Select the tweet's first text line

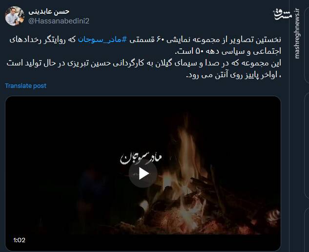click(x=145, y=40)
